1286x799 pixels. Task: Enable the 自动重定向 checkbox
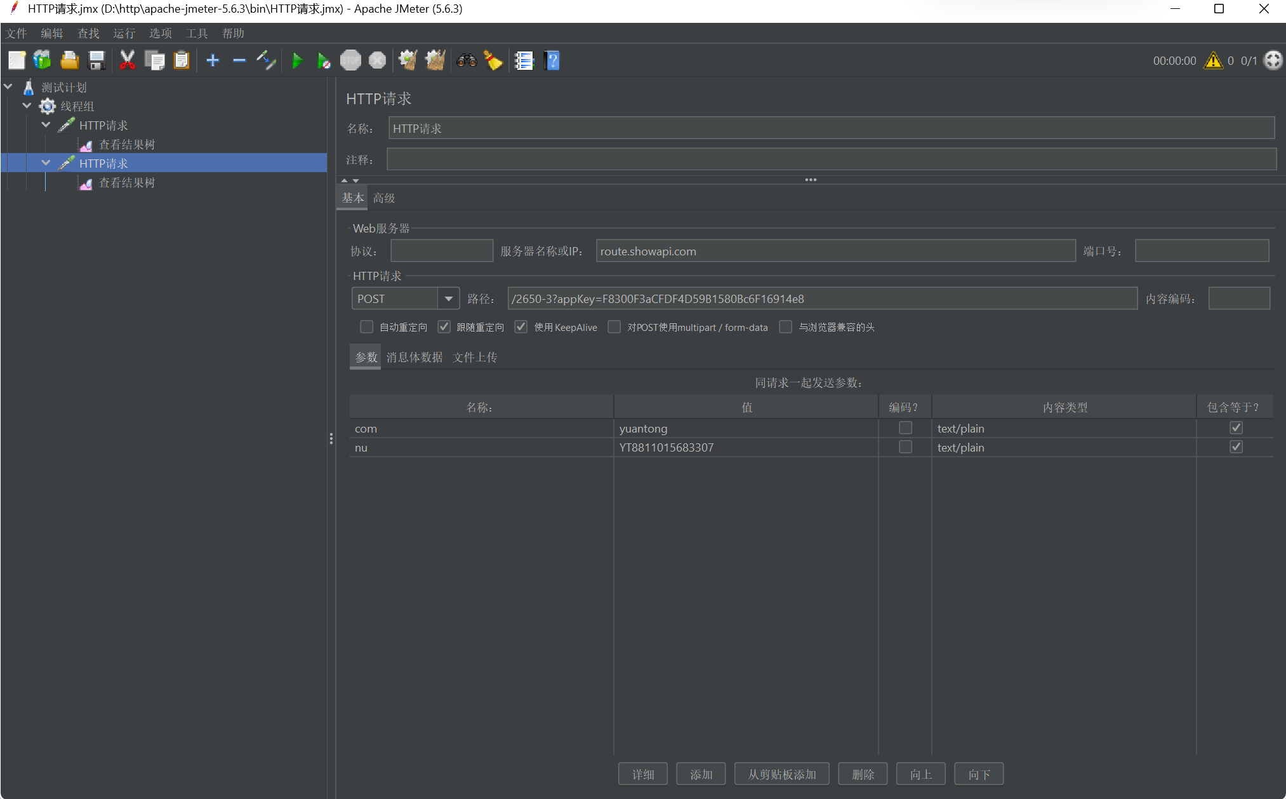tap(366, 327)
